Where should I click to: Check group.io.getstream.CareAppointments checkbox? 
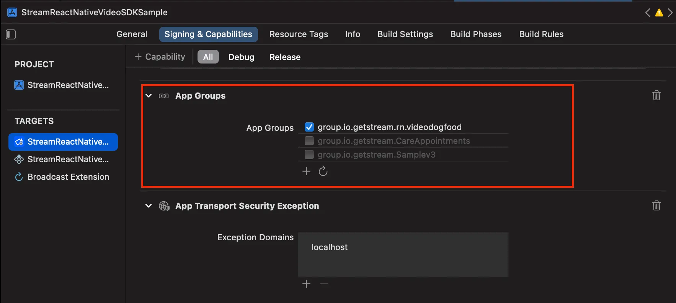[x=309, y=141]
